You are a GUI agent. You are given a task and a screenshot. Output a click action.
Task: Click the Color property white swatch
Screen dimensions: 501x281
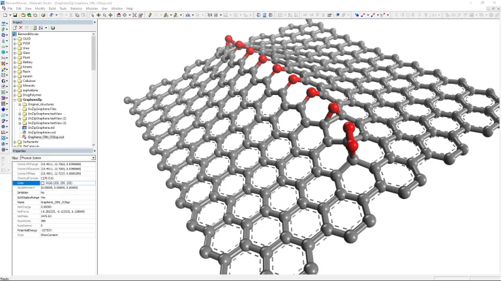(x=43, y=183)
